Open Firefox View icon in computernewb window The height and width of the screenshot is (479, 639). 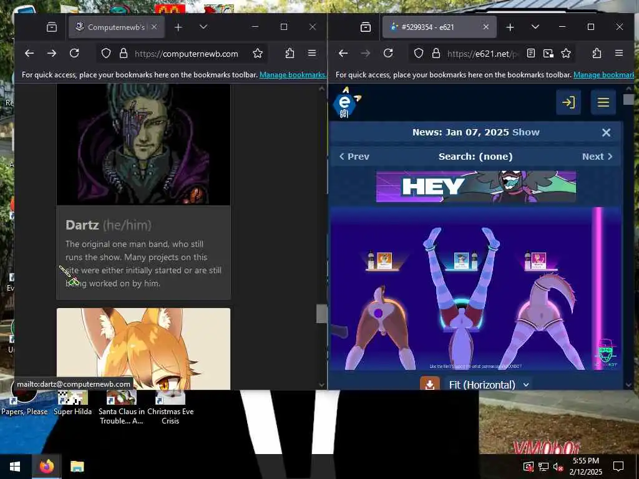pos(52,27)
